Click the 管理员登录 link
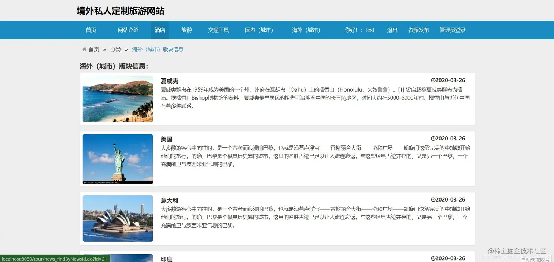Image resolution: width=554 pixels, height=262 pixels. (x=452, y=30)
